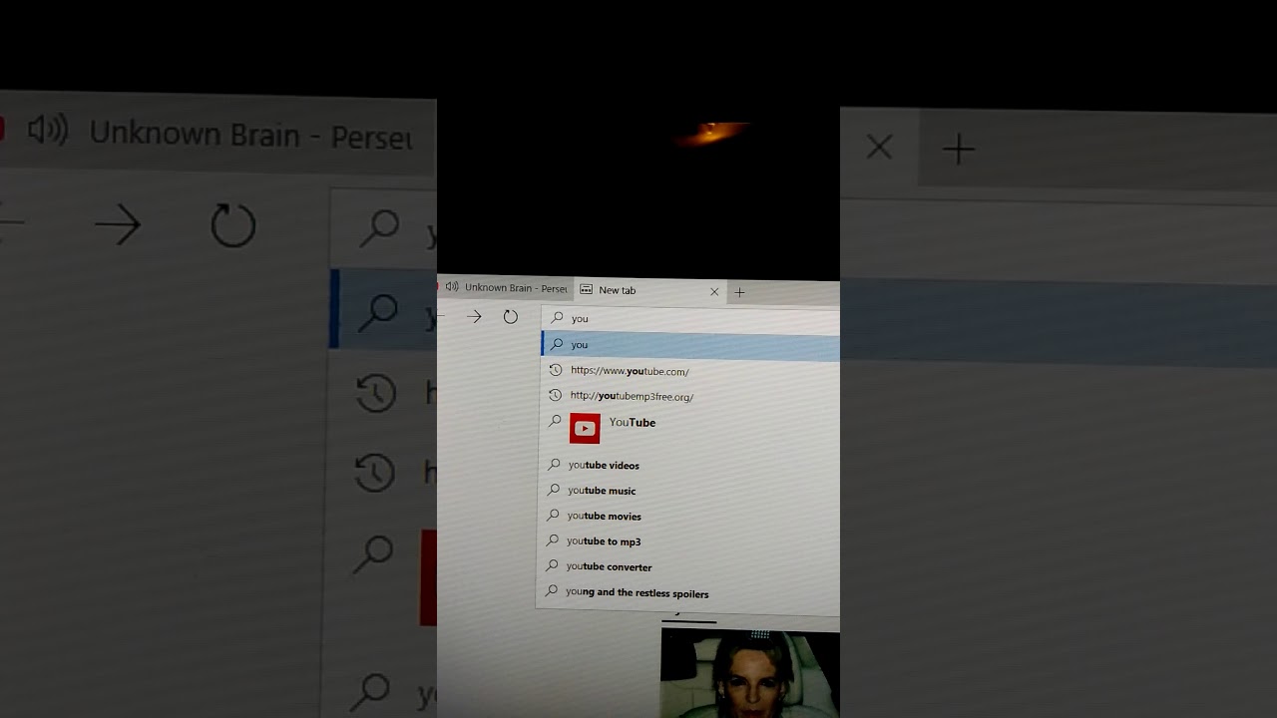1277x718 pixels.
Task: Click the New tab page icon
Action: (x=587, y=290)
